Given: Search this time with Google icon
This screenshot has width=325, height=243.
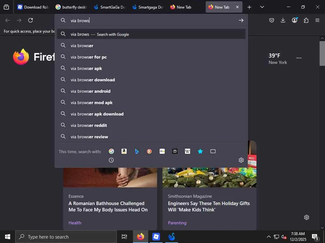Looking at the screenshot, I should pos(111,152).
